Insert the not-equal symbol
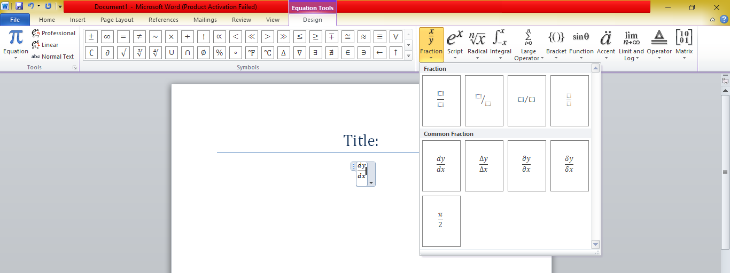 click(x=139, y=37)
